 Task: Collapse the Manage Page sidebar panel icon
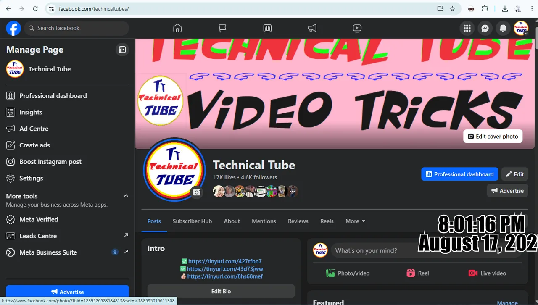(122, 50)
